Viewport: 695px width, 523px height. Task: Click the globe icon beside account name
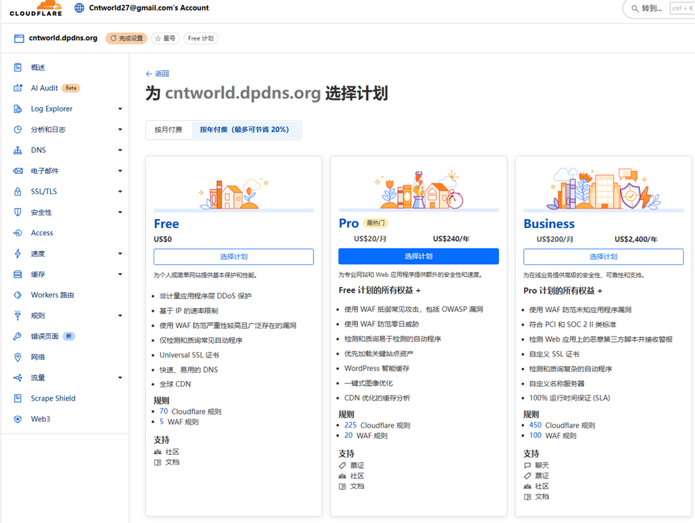[79, 8]
